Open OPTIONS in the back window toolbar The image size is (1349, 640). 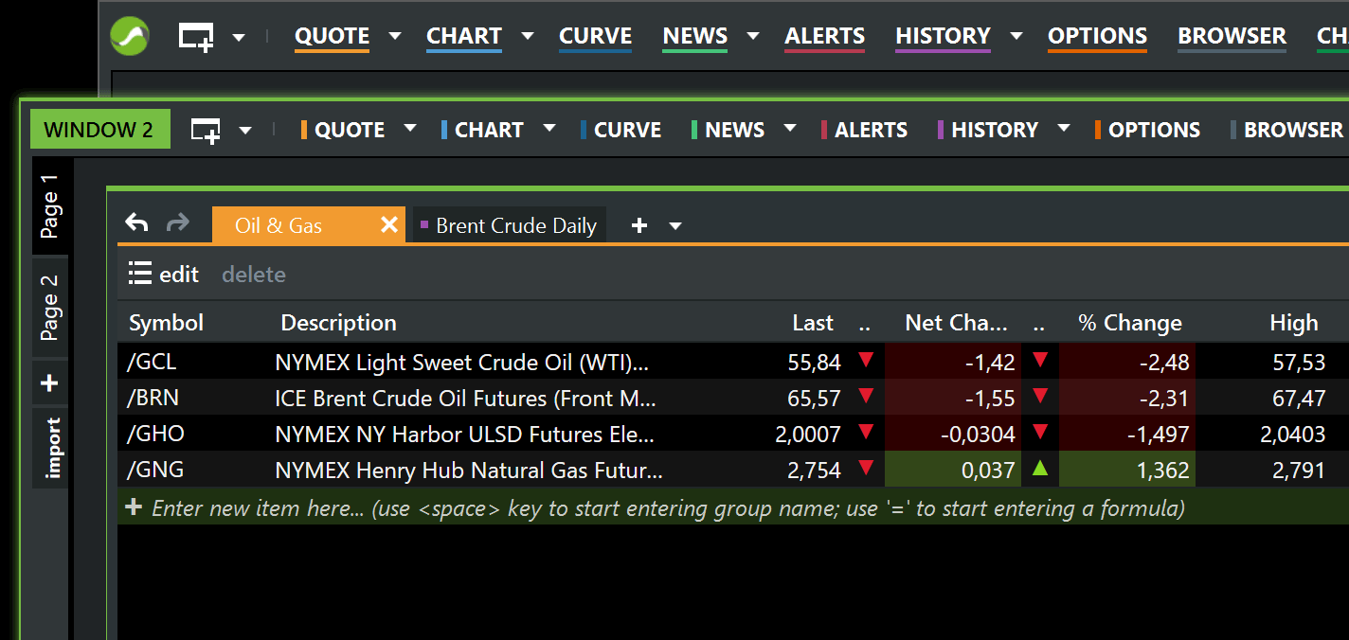point(1097,36)
